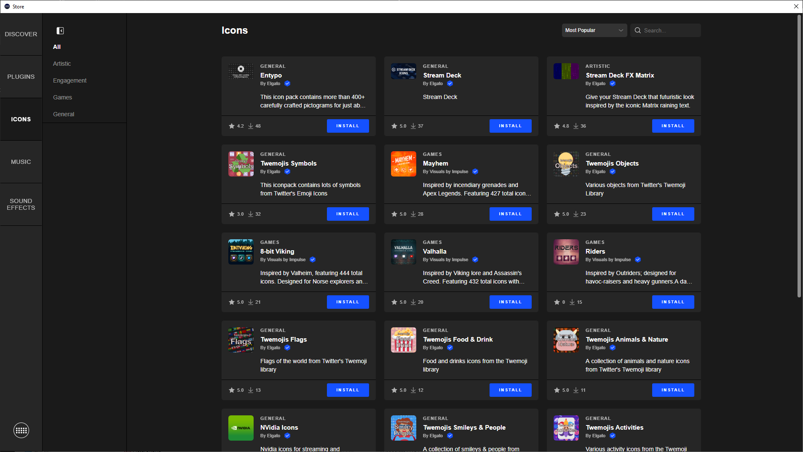803x452 pixels.
Task: Install the Entypo icon pack
Action: [x=348, y=126]
